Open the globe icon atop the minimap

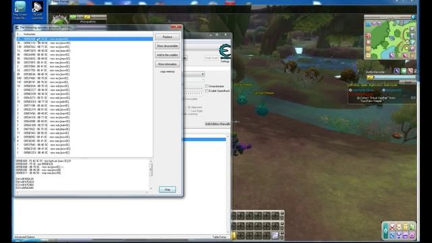pyautogui.click(x=414, y=17)
